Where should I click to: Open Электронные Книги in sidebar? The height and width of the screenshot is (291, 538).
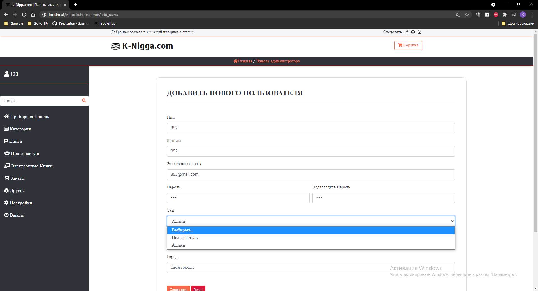click(x=28, y=166)
